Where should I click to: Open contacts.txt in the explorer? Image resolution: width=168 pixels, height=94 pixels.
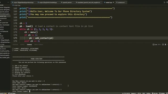pos(5,18)
